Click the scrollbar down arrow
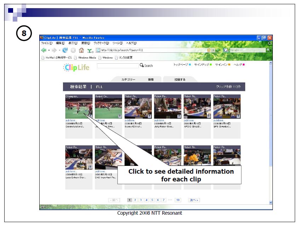 (271, 202)
